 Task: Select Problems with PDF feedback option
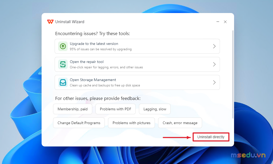(116, 109)
